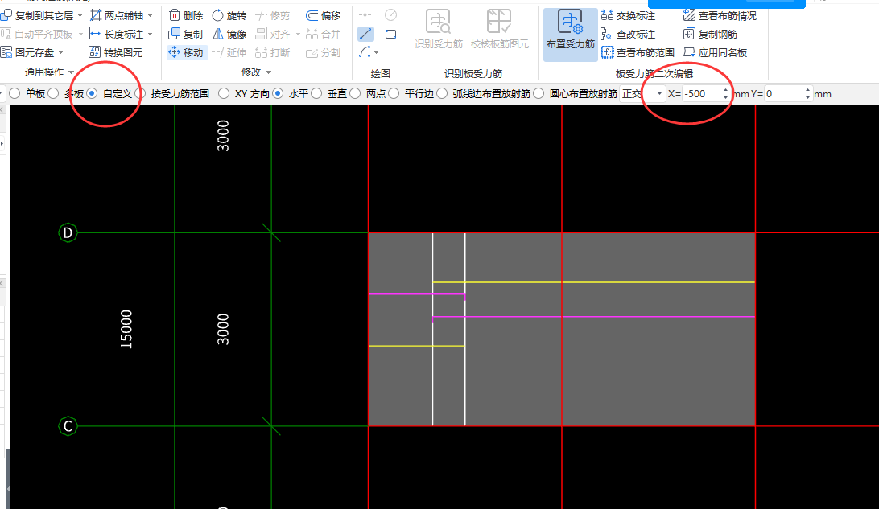Select the straight line draw tool
Image resolution: width=879 pixels, height=509 pixels.
point(365,34)
